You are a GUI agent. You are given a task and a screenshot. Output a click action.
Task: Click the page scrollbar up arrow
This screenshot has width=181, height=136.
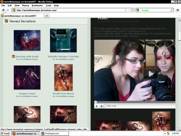coord(180,19)
